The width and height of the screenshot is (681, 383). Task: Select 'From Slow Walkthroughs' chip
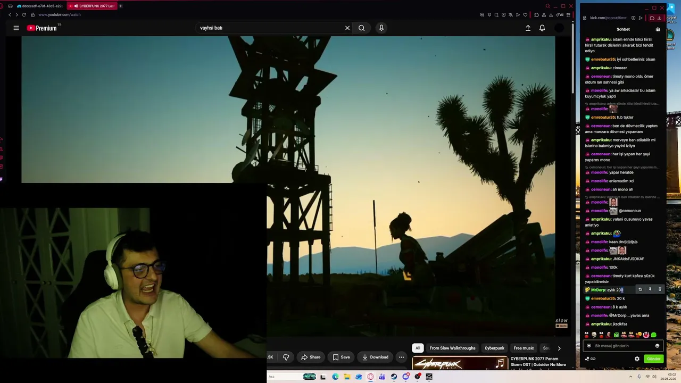(x=452, y=348)
